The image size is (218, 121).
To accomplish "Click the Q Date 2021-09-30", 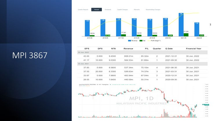I will point(171,60).
